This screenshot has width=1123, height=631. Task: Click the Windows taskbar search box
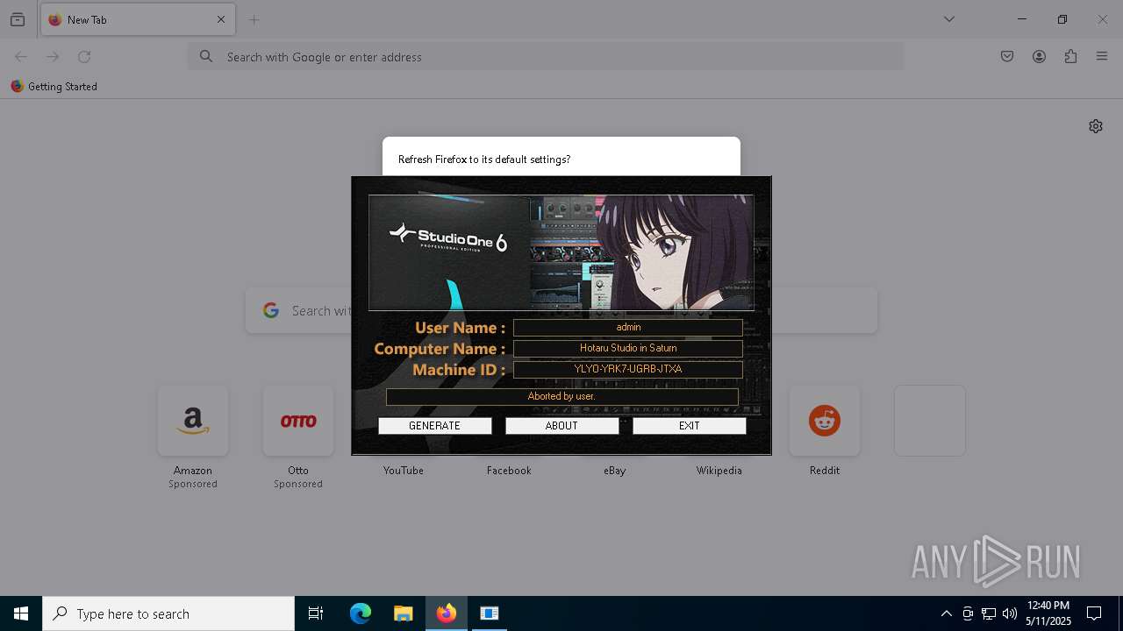[x=168, y=613]
